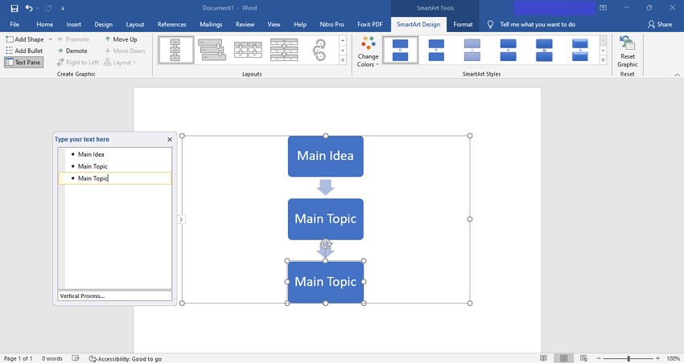
Task: Select the fifth SmartArt style thumbnail
Action: pos(544,50)
